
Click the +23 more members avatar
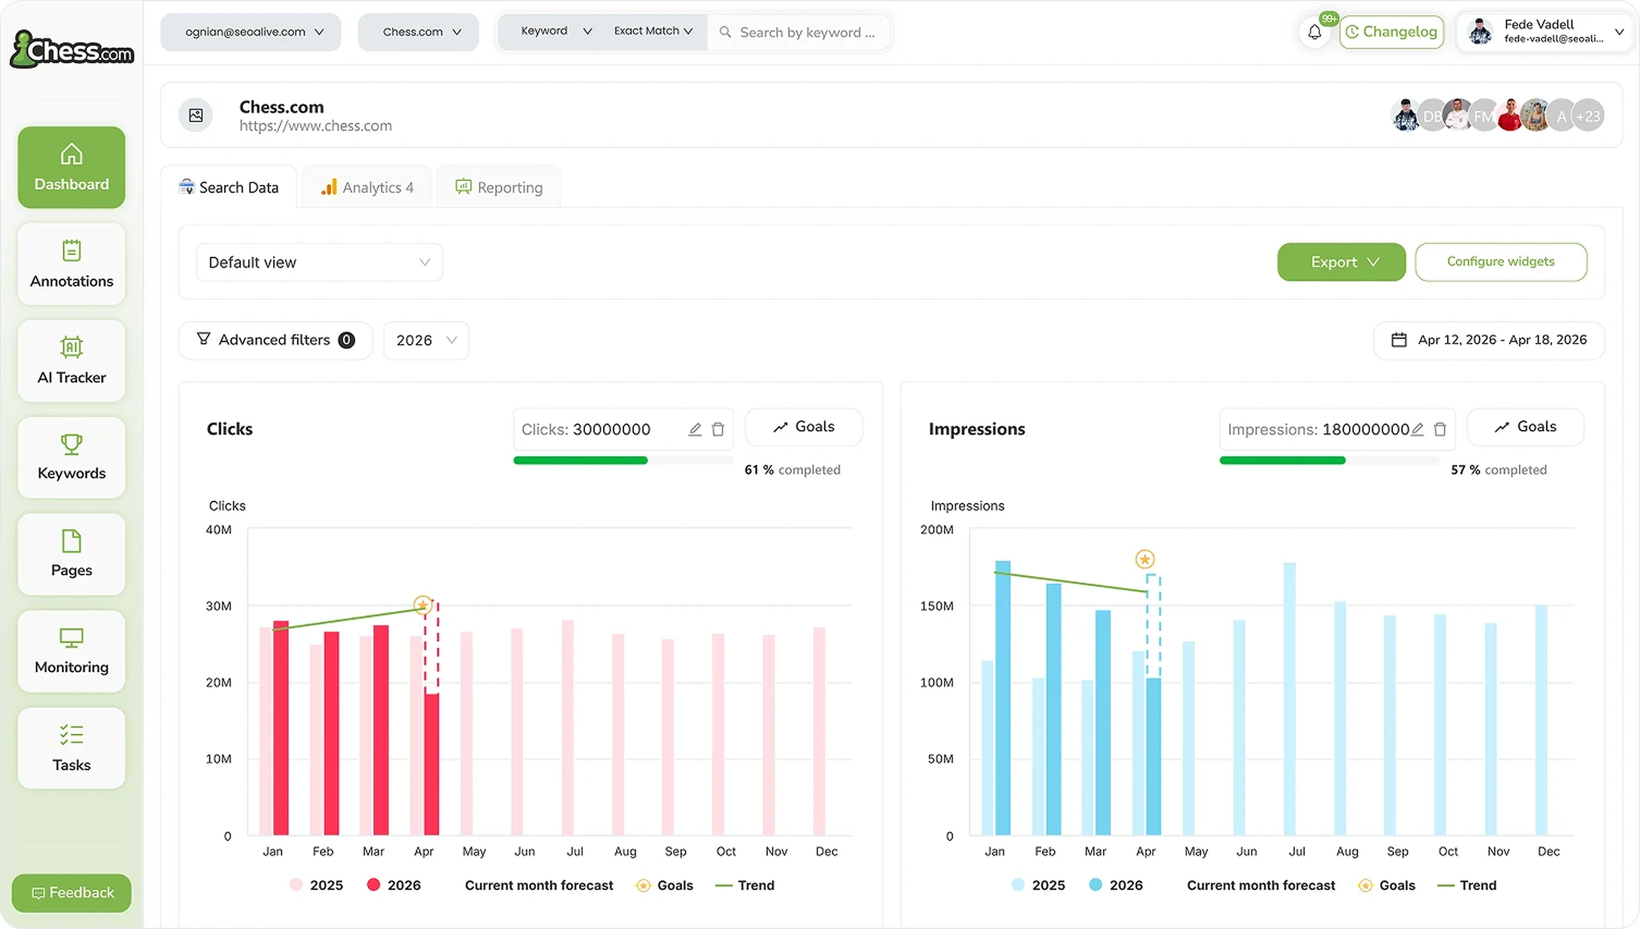pos(1588,116)
